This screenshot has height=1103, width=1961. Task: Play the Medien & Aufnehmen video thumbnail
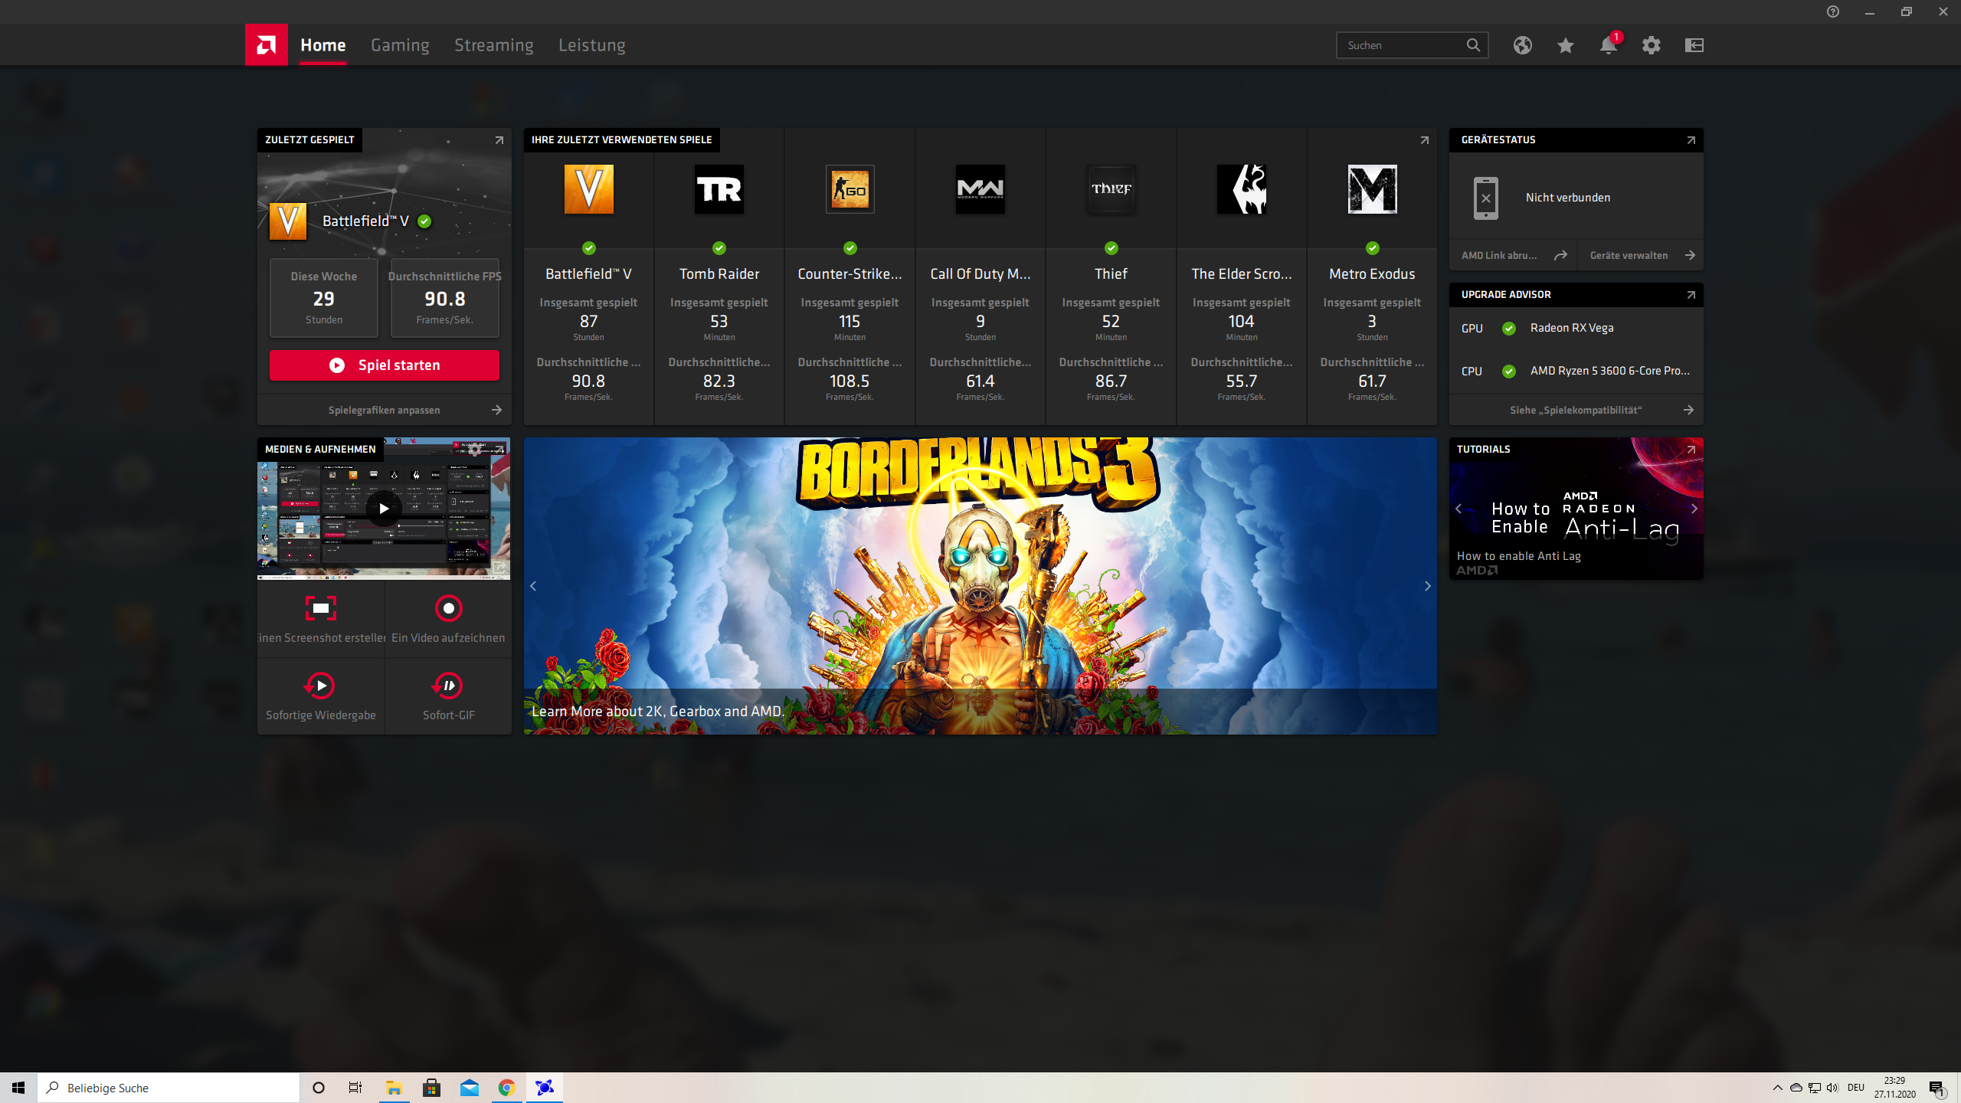[384, 508]
